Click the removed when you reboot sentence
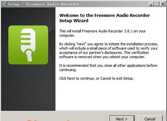Image resolution: width=167 pixels, height=121 pixels. 102,57
